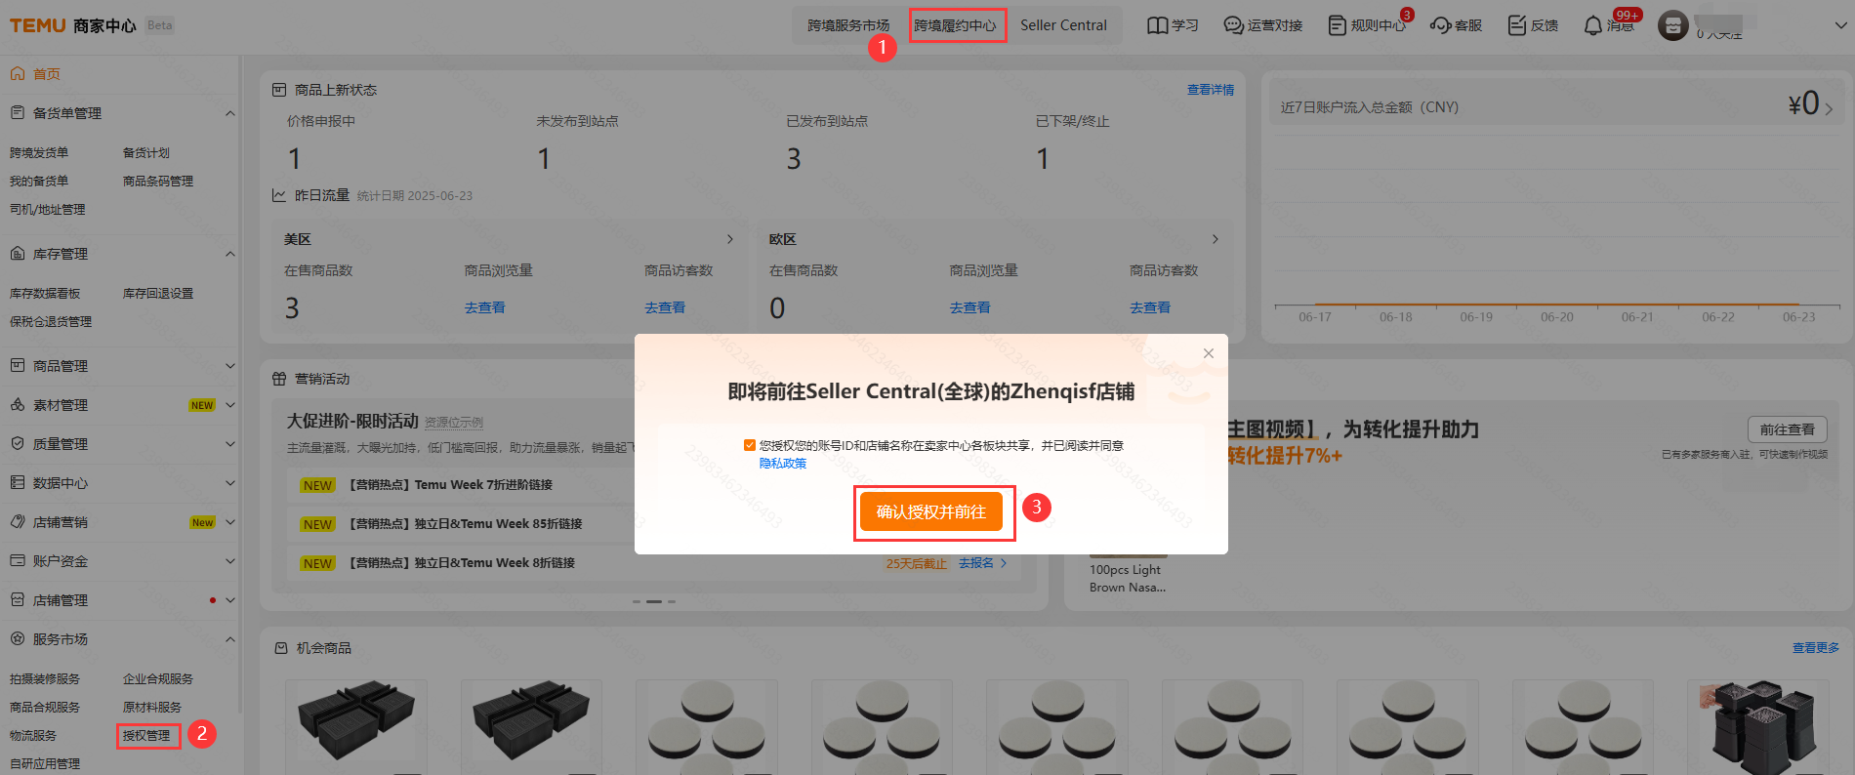The width and height of the screenshot is (1855, 775).
Task: Click the user avatar picture
Action: [1673, 25]
